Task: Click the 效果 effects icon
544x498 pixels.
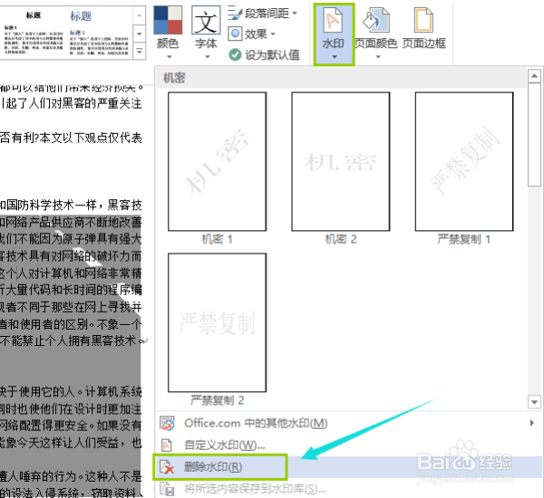Action: point(235,34)
